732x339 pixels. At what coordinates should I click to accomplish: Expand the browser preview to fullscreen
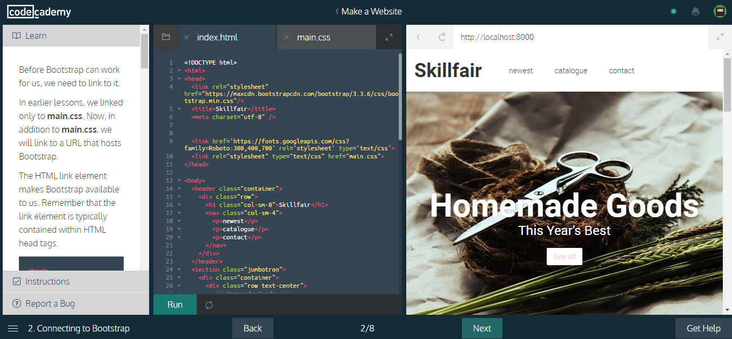(720, 37)
